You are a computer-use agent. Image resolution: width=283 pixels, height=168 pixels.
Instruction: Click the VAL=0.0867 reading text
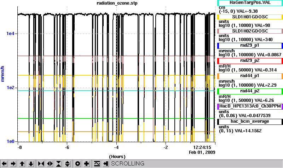269,55
